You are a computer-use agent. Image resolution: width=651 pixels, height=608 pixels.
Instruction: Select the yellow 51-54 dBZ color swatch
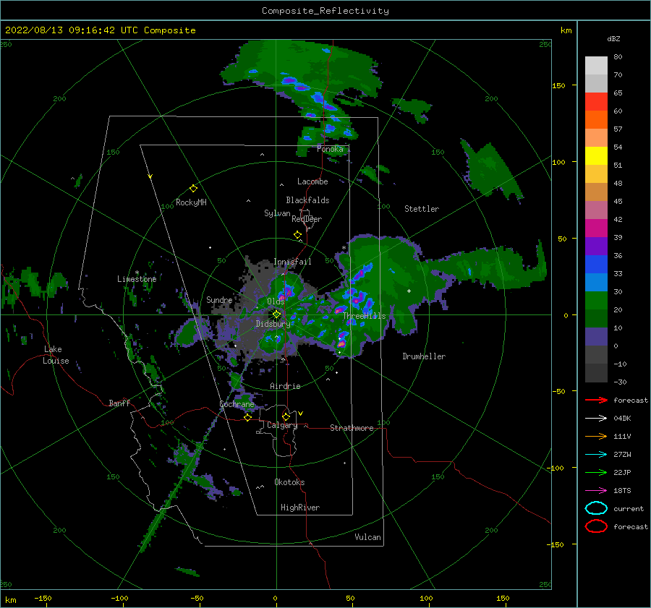(596, 155)
